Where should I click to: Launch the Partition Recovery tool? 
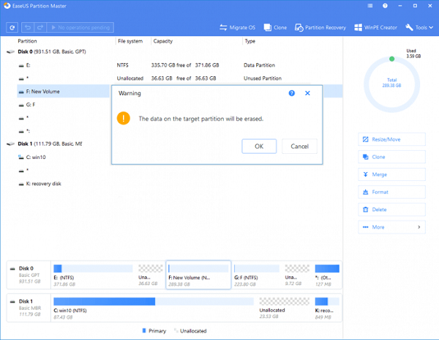[x=320, y=28]
